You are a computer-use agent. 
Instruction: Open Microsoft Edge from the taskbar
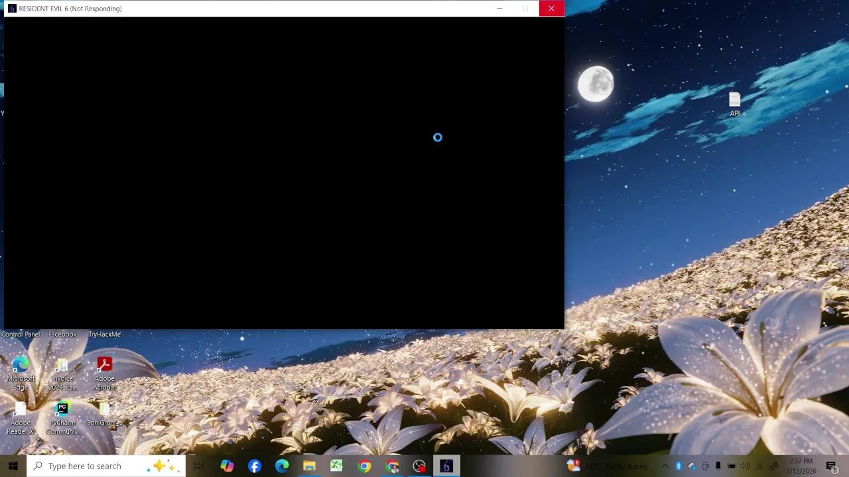[x=282, y=466]
